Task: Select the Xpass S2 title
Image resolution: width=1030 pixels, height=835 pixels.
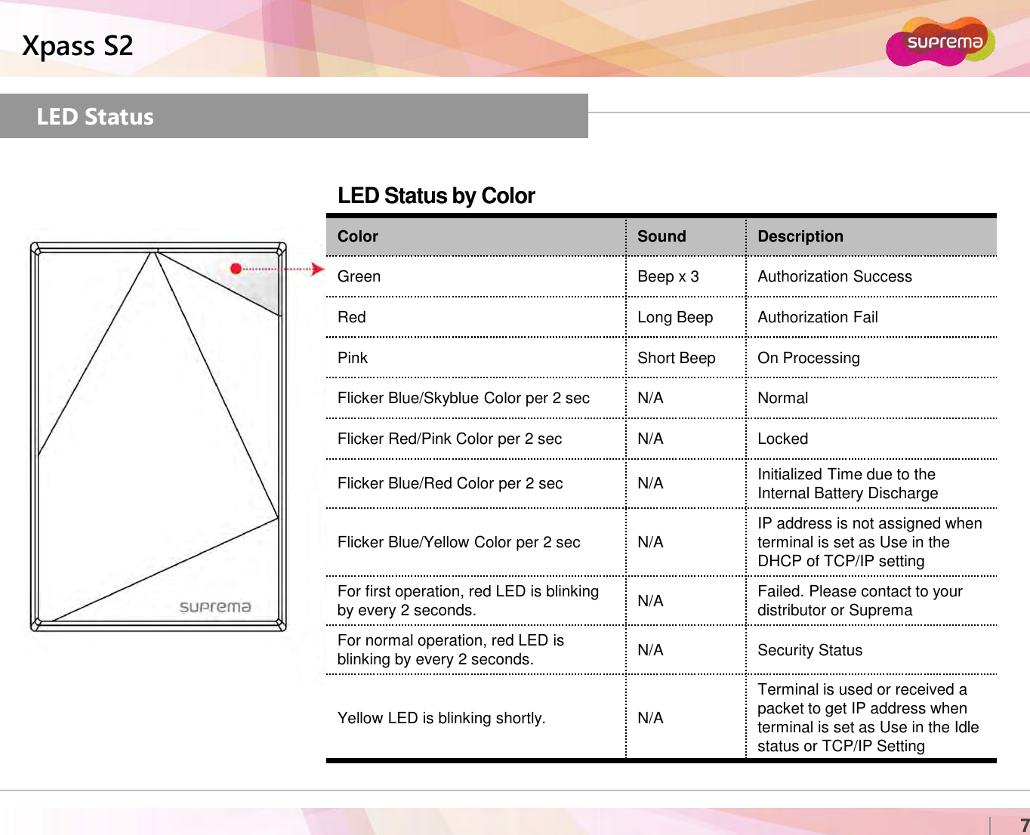Action: 78,46
